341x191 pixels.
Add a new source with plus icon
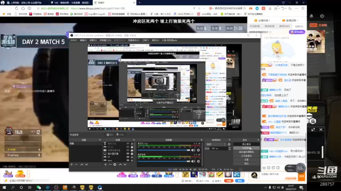point(105,165)
